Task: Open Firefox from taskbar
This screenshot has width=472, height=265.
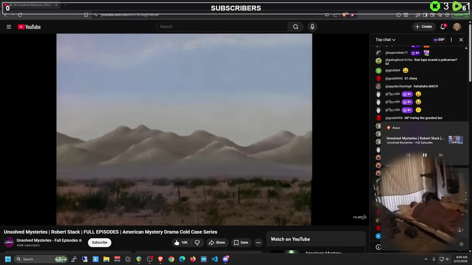Action: click(x=193, y=259)
